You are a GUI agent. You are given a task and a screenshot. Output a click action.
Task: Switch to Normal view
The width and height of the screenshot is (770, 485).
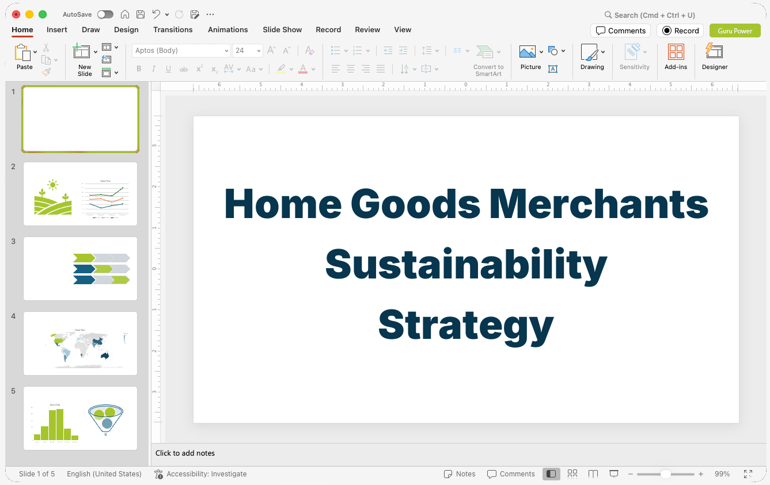(552, 474)
